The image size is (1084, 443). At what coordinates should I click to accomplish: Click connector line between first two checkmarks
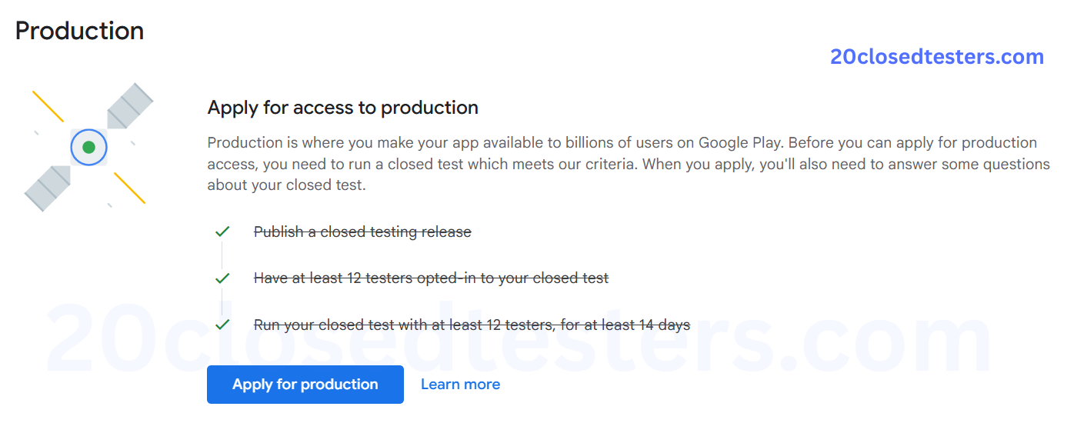[x=222, y=255]
